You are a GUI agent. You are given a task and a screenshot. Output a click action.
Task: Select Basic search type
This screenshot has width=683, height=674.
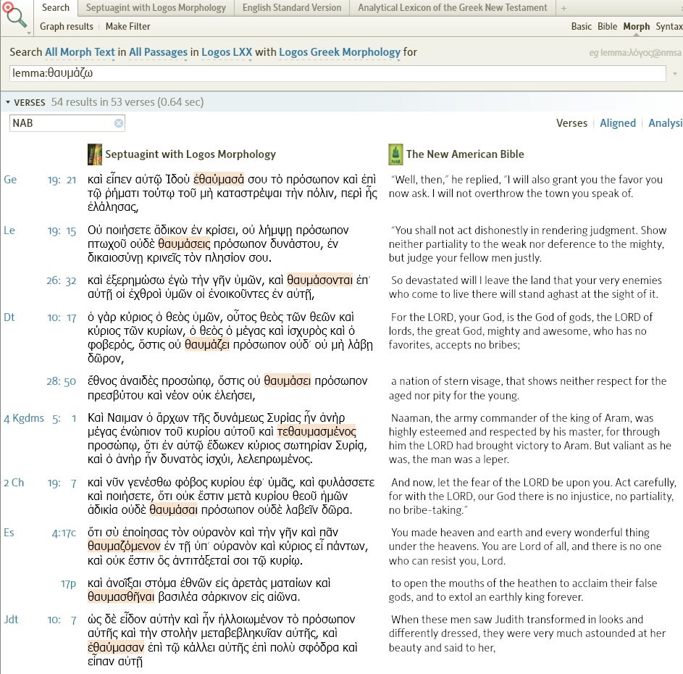click(x=581, y=27)
